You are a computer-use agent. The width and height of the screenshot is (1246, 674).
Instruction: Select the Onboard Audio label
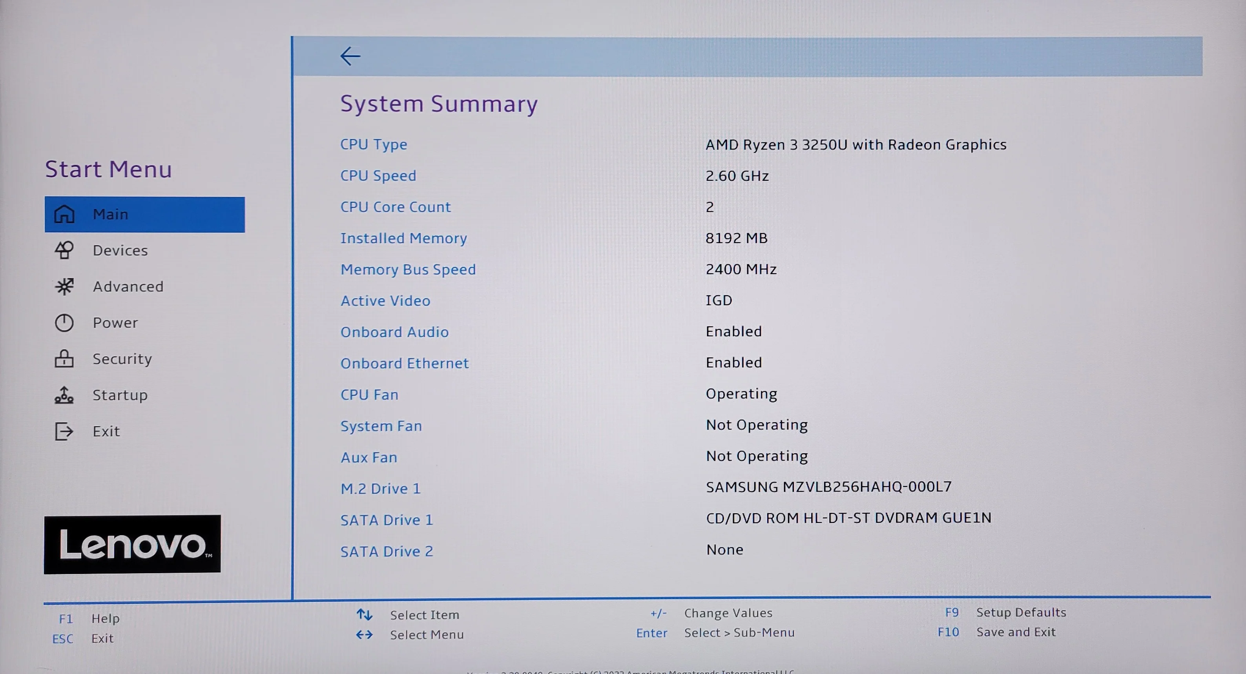tap(395, 332)
